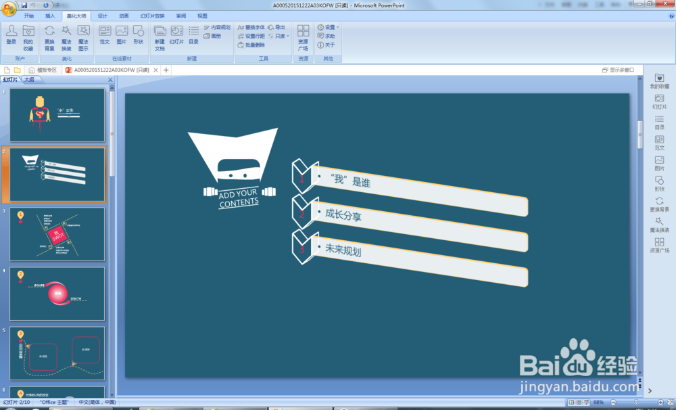Click the "未来规划" text on slide
676x410 pixels.
pyautogui.click(x=343, y=250)
